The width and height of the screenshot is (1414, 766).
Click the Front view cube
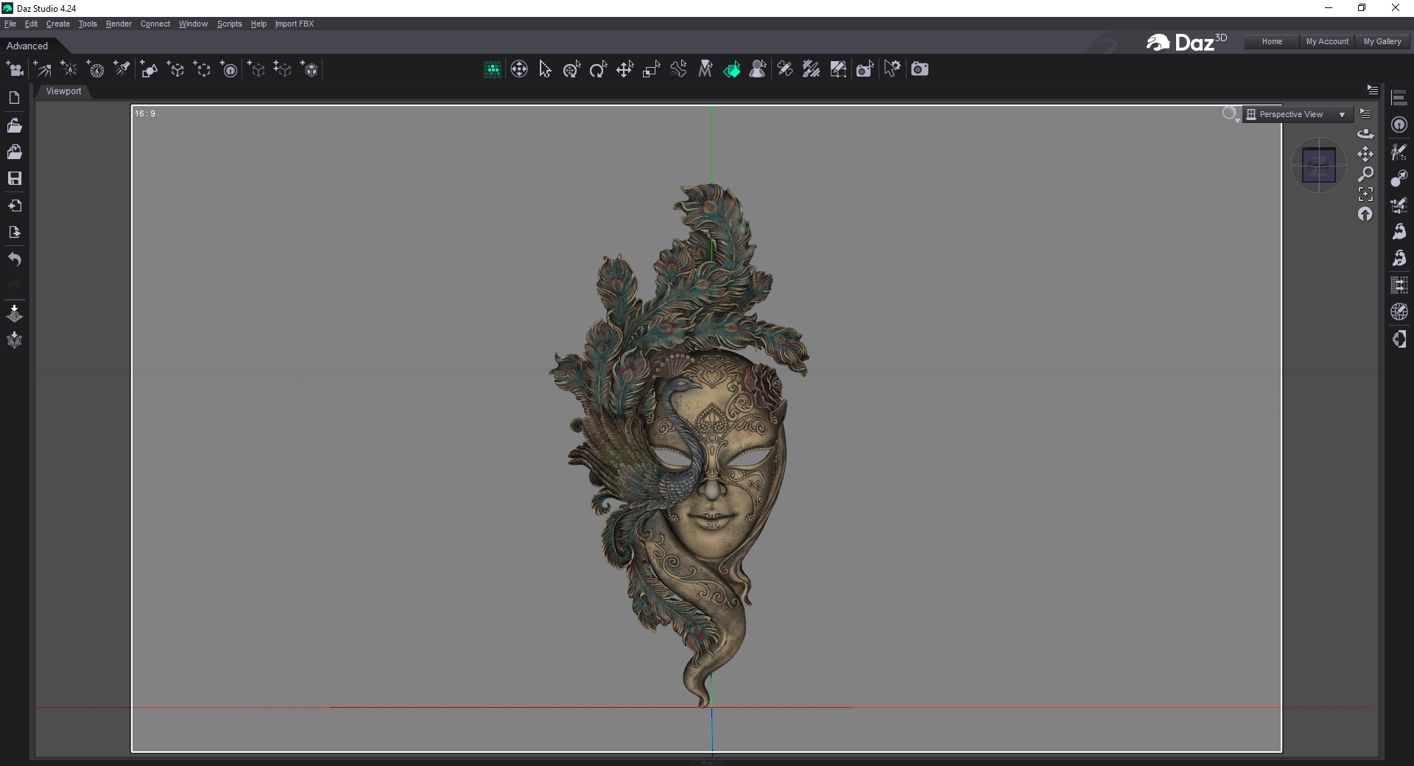(x=1318, y=165)
